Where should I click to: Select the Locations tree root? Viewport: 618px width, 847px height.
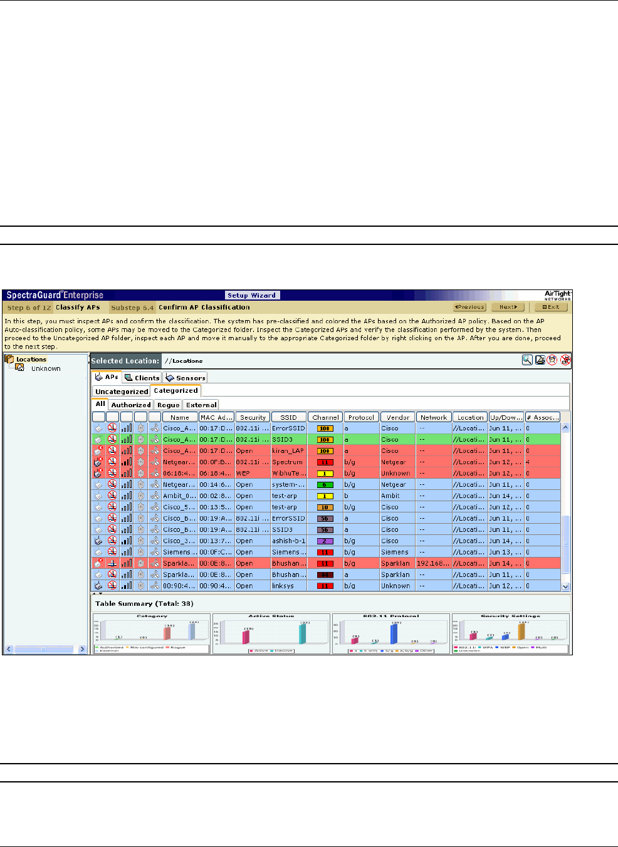click(x=31, y=360)
